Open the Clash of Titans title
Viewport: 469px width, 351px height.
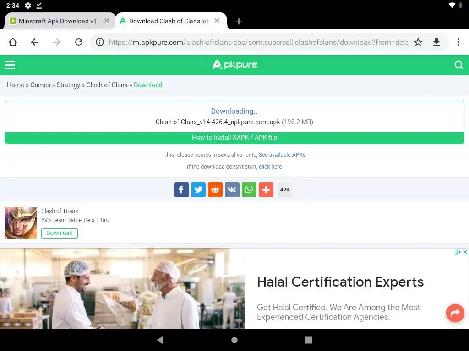click(x=60, y=211)
